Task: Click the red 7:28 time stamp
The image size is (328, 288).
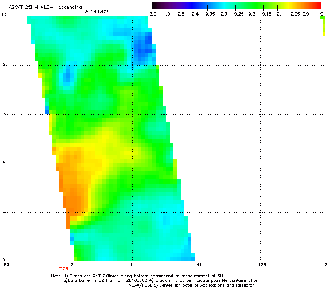Action: click(63, 269)
